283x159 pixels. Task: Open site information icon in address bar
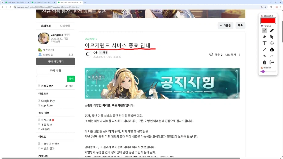coord(15,7)
